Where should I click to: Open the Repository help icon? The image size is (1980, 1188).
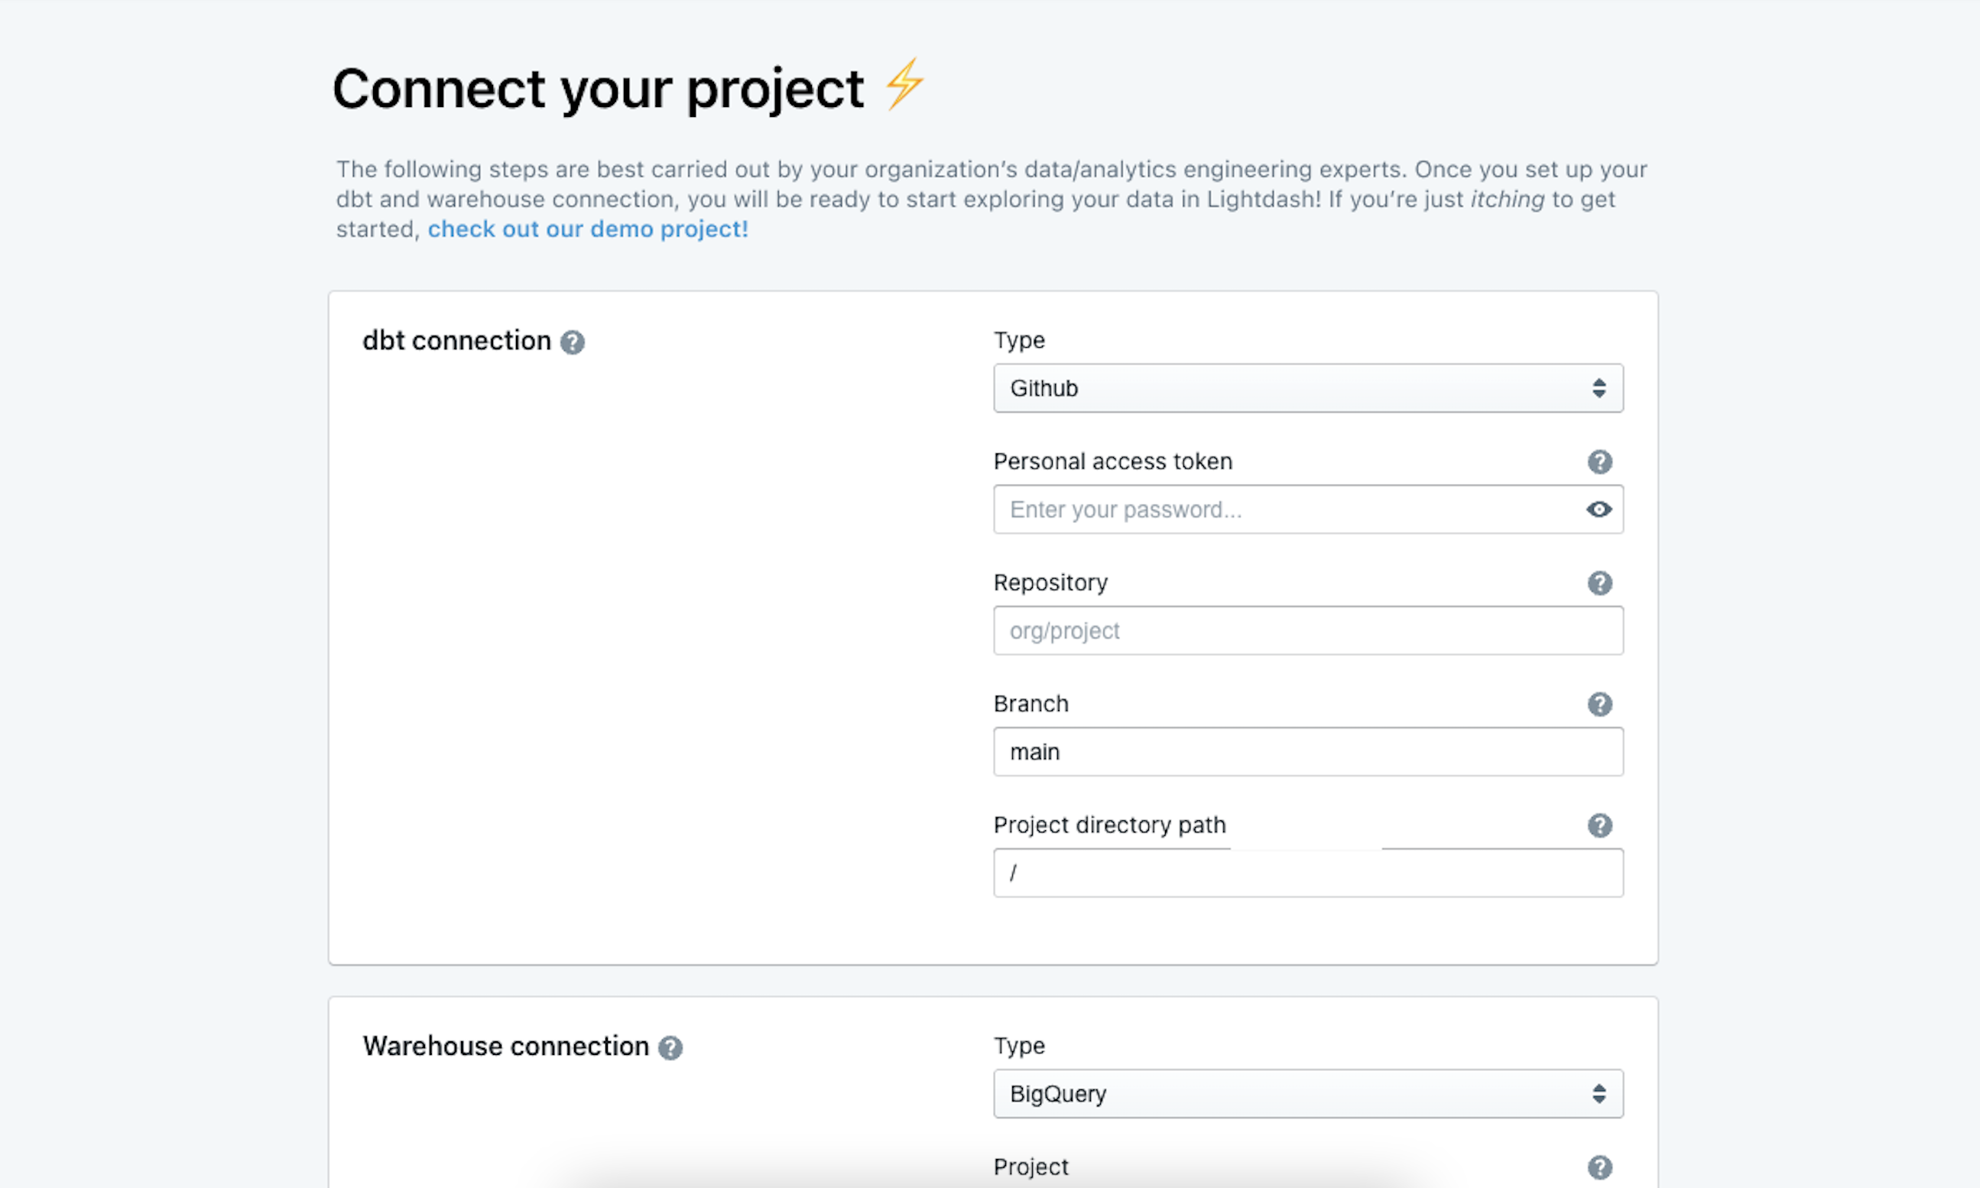click(x=1599, y=583)
